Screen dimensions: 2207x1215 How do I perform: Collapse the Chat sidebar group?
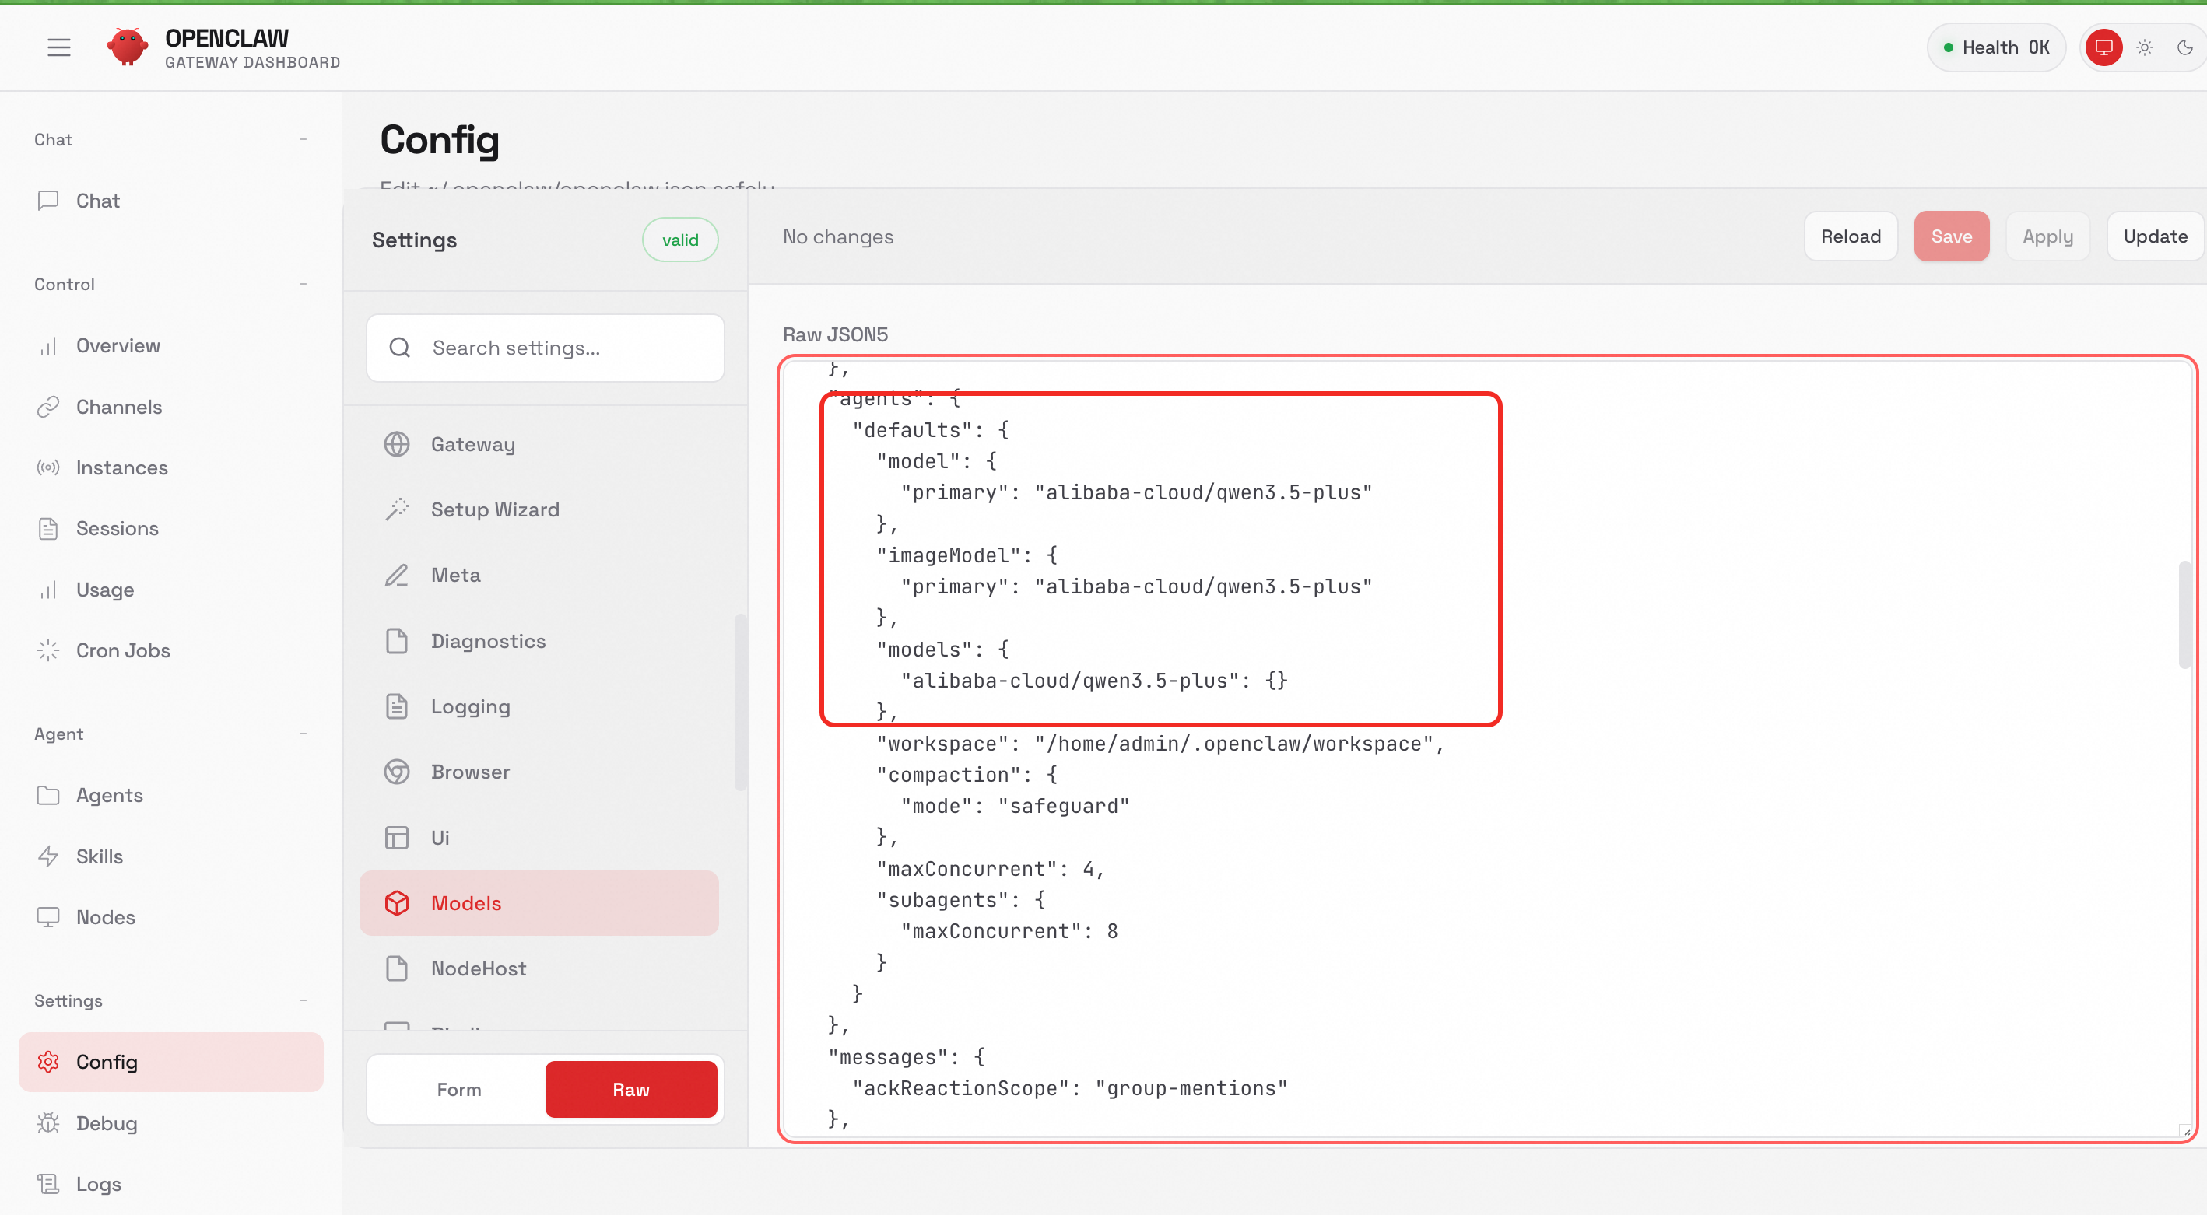point(304,139)
